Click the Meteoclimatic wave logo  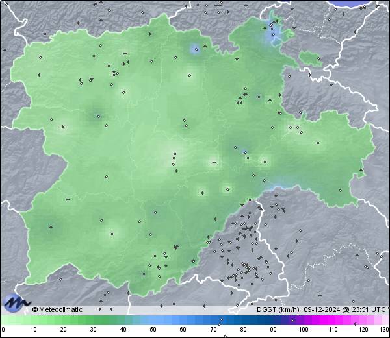17,303
